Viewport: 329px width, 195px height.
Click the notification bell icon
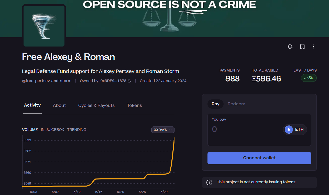point(290,47)
